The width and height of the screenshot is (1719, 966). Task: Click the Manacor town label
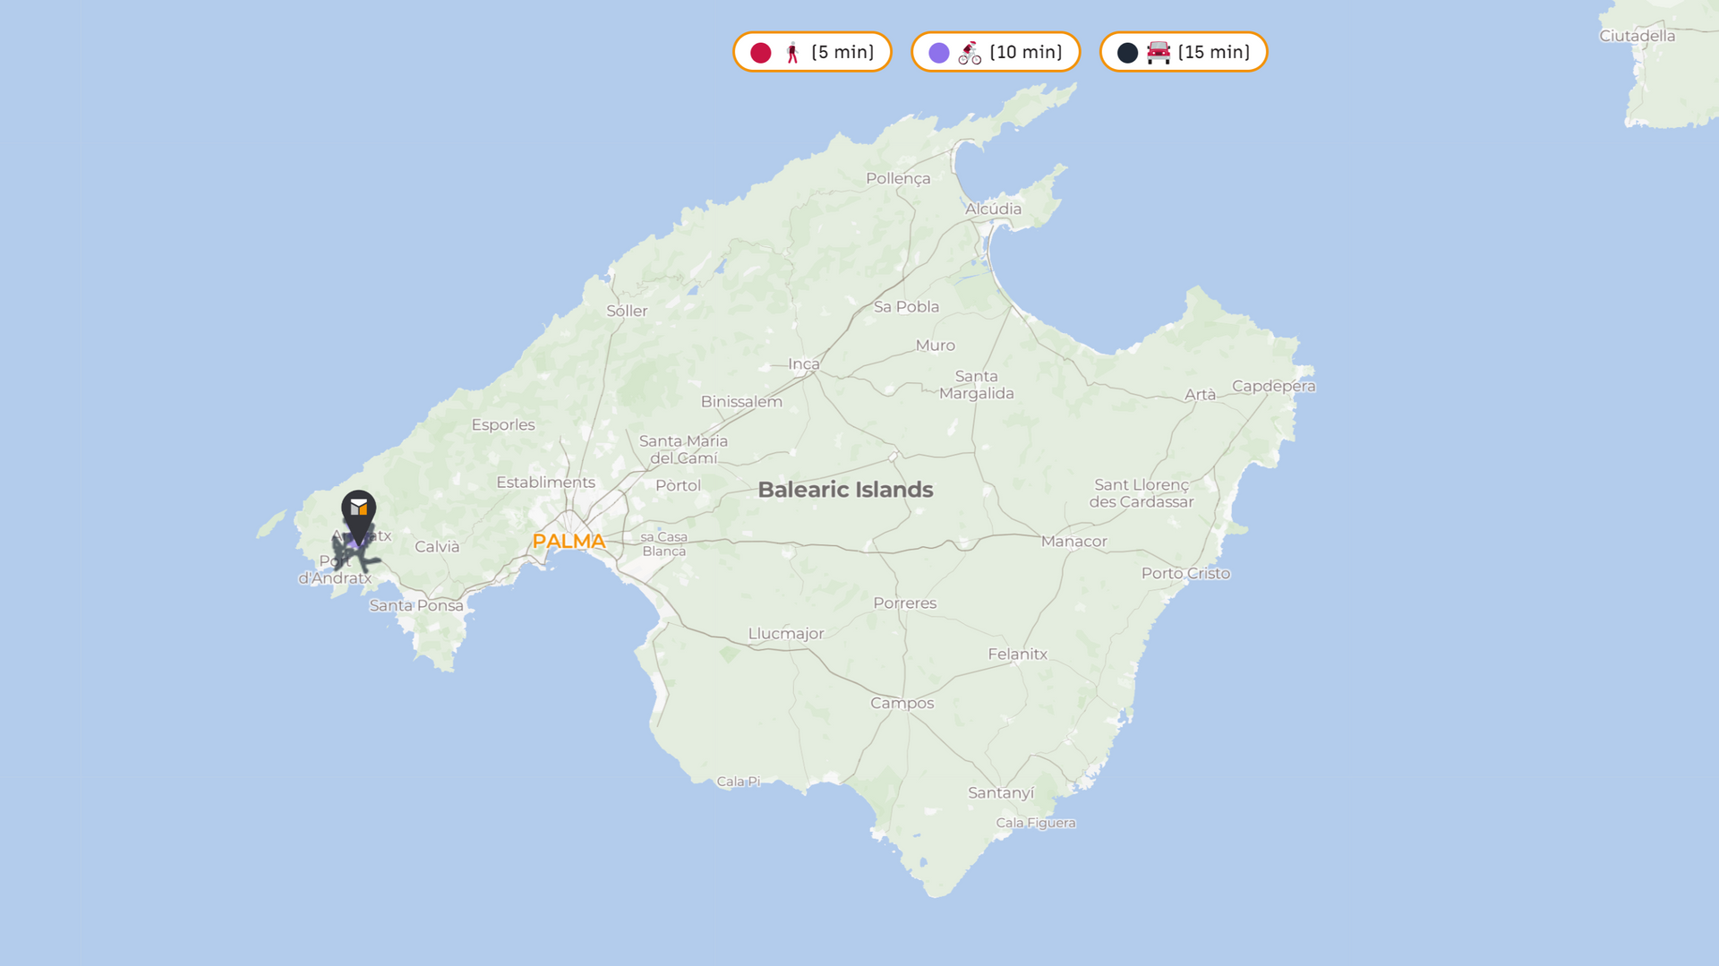[x=1073, y=542]
